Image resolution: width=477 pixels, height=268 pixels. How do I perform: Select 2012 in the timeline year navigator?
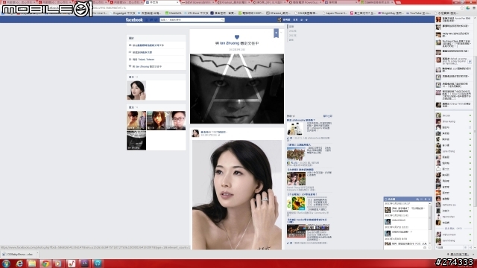click(293, 31)
